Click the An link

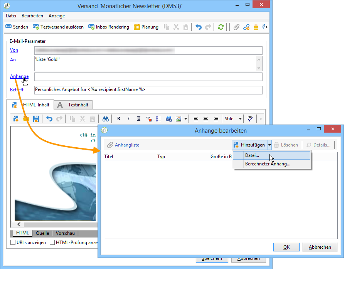[x=13, y=60]
